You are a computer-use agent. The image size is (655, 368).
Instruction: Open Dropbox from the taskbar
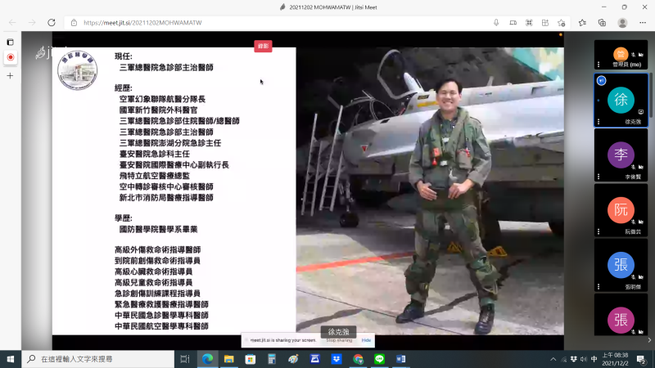coord(336,359)
